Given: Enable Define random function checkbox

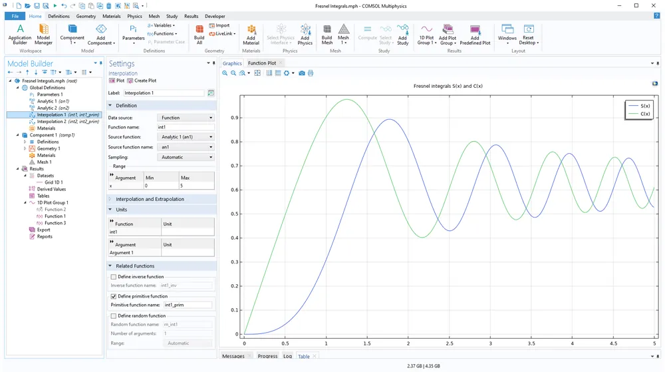Looking at the screenshot, I should 114,316.
